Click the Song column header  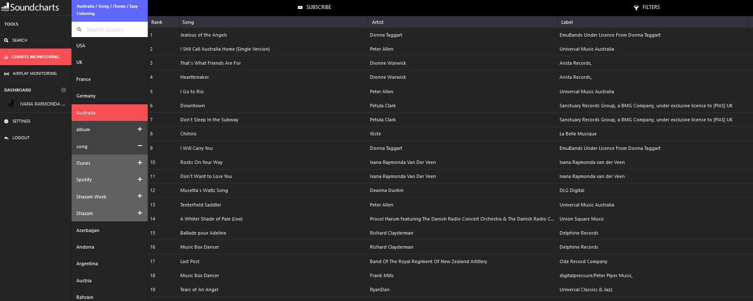click(x=273, y=22)
